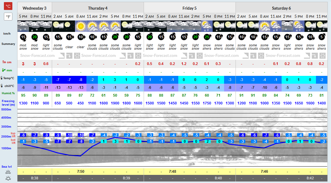Click the rain mm row icon
This screenshot has width=331, height=183.
[4, 70]
